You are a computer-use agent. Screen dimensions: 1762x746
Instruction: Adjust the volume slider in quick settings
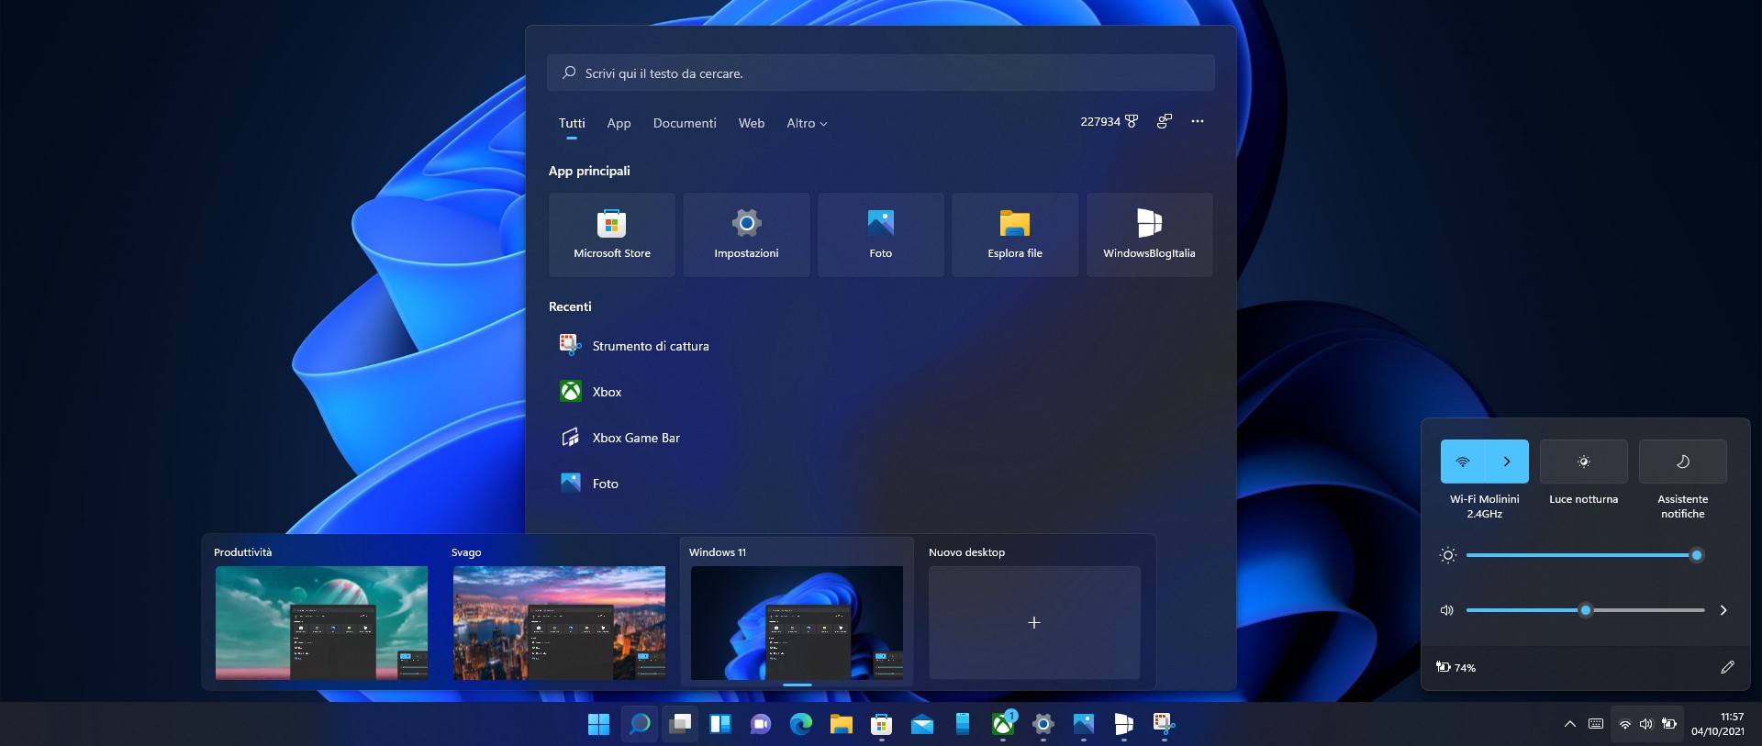[1585, 610]
